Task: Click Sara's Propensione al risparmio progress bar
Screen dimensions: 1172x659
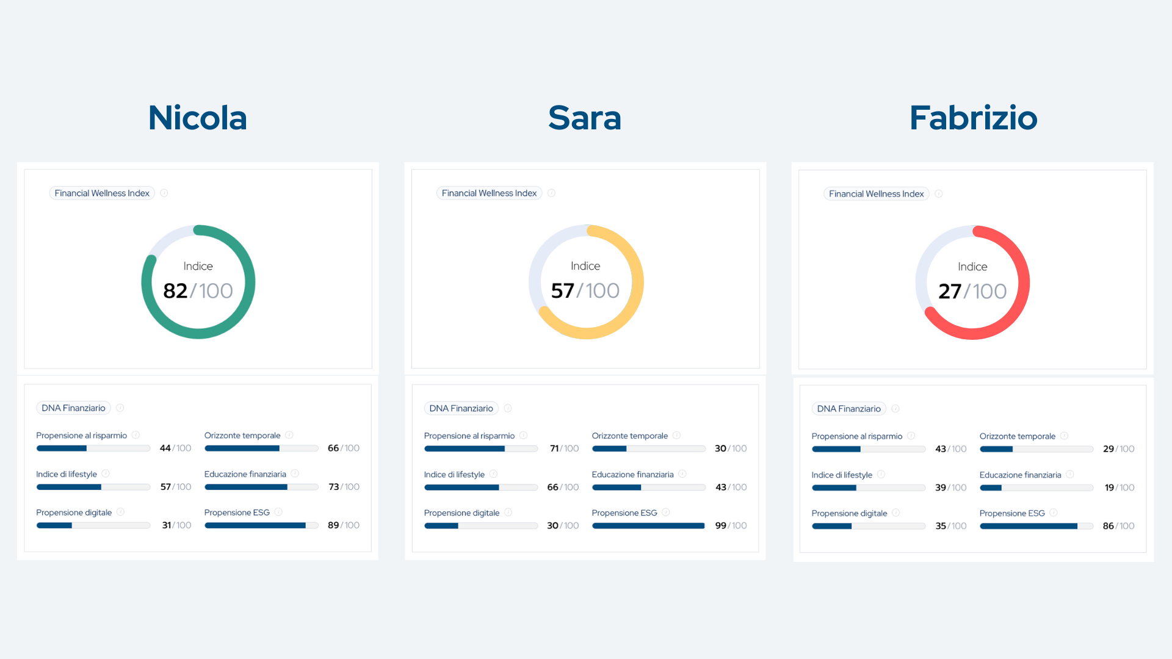Action: [481, 448]
